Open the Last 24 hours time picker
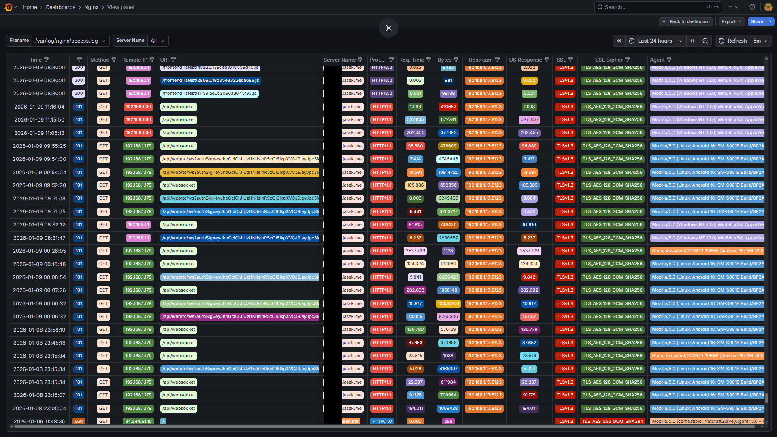Image resolution: width=777 pixels, height=437 pixels. click(x=656, y=41)
